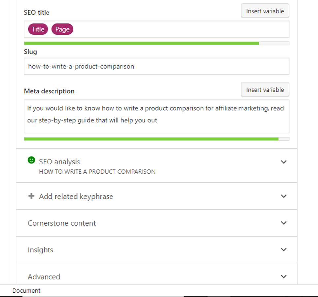Viewport: 318px width, 297px height.
Task: Expand the Insights panel arrow
Action: pos(283,250)
